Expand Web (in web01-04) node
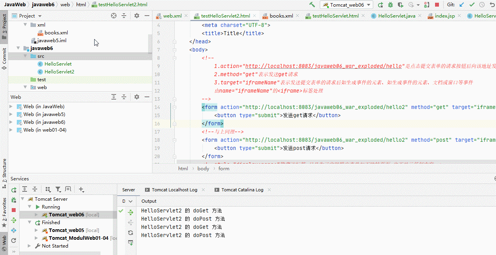This screenshot has height=255, width=496. 11,130
